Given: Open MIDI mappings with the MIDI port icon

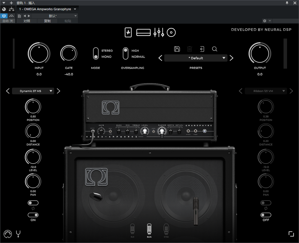Looking at the screenshot, I should 8,234.
